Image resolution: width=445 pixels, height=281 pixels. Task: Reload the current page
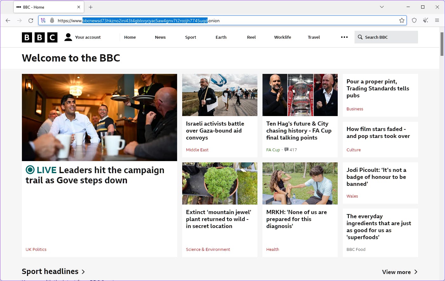point(31,21)
